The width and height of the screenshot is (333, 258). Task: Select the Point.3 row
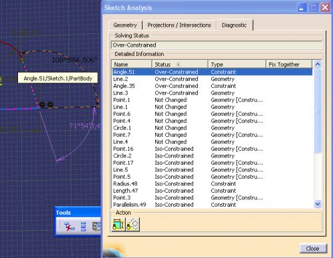point(212,197)
